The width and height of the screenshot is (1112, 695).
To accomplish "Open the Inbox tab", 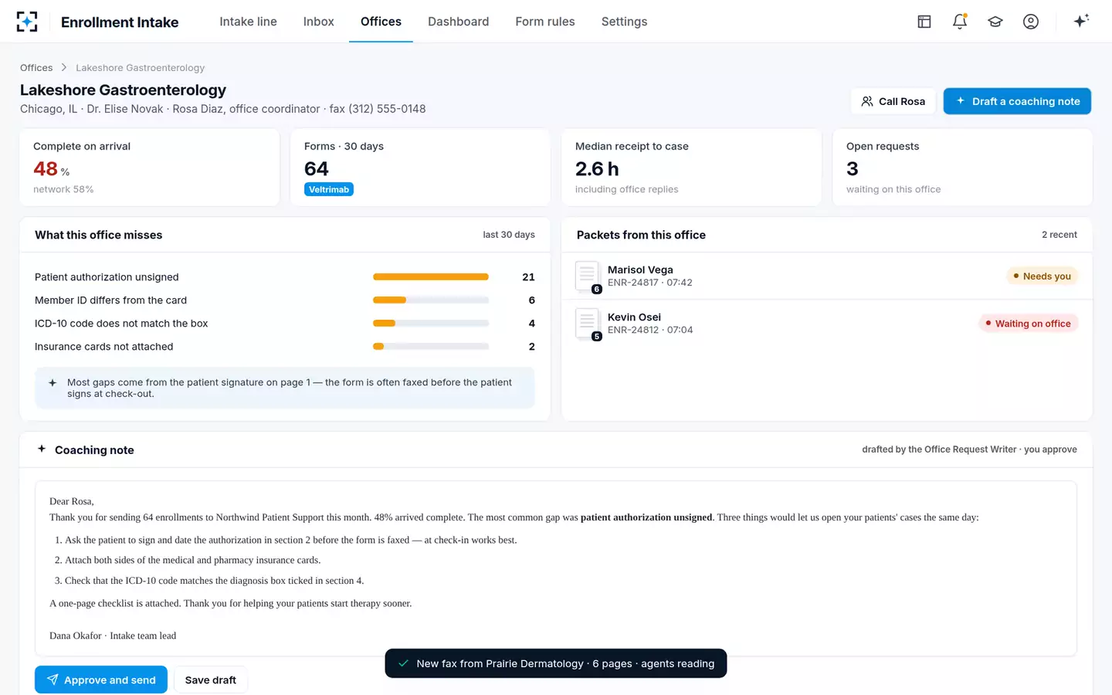I will pyautogui.click(x=318, y=22).
